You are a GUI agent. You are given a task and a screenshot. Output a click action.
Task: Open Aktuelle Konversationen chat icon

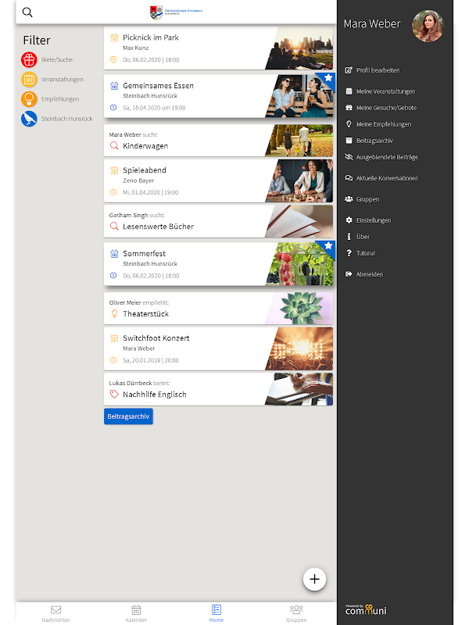pyautogui.click(x=349, y=178)
